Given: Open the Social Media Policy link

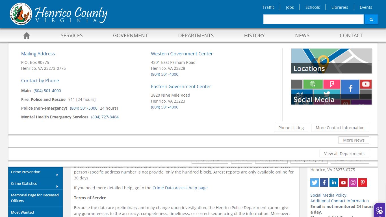Looking at the screenshot, I should click(x=328, y=195).
